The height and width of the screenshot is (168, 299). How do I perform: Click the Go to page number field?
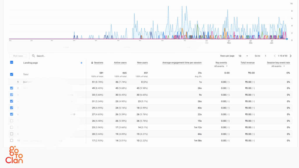click(265, 56)
